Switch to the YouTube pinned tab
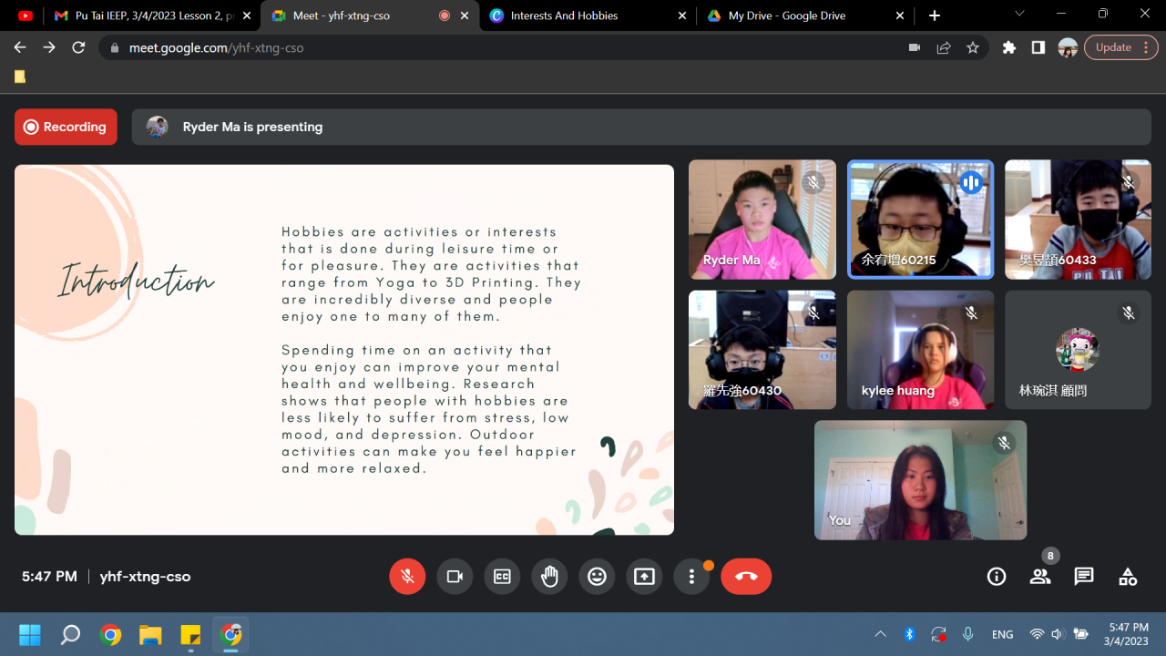This screenshot has width=1166, height=656. tap(26, 15)
